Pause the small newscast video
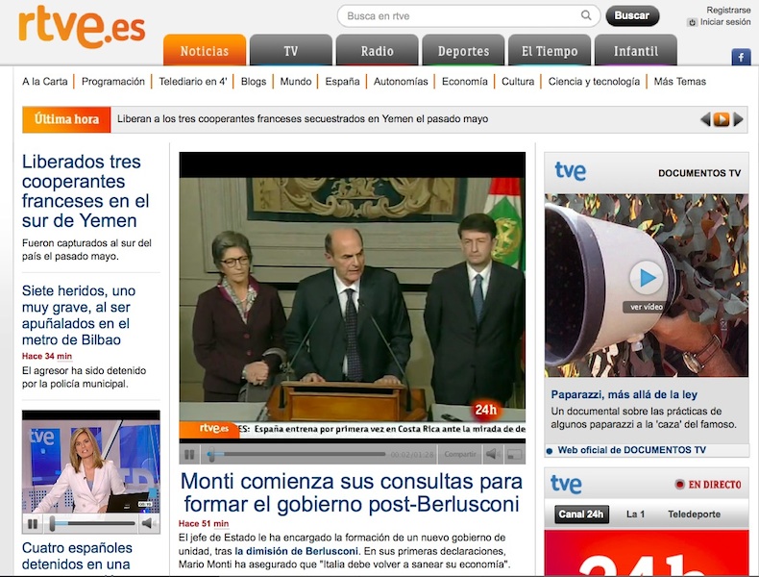Viewport: 759px width, 577px height. (x=33, y=524)
